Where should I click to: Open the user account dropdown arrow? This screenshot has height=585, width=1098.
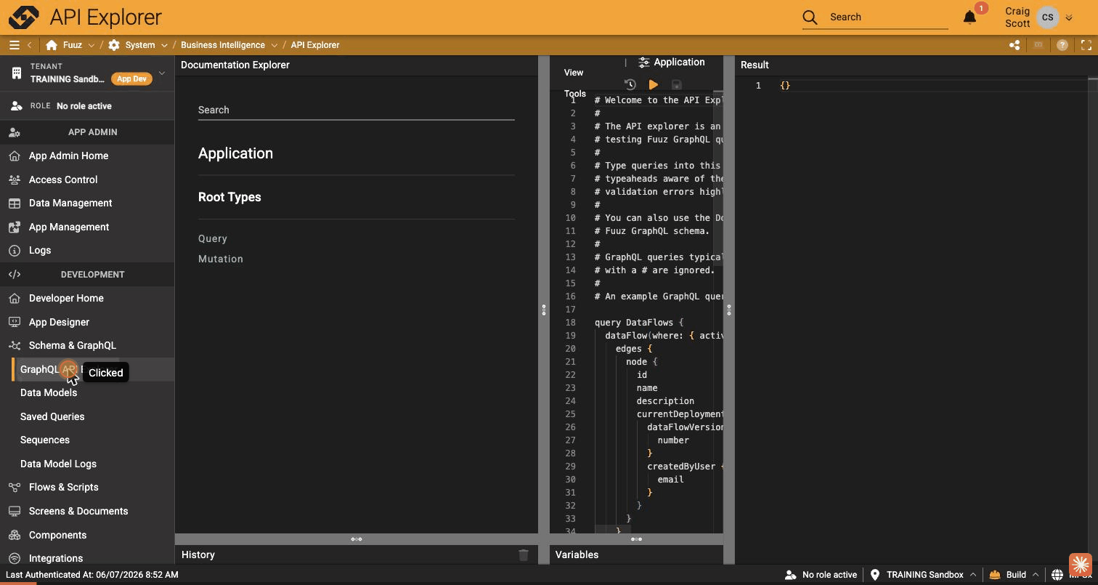(x=1069, y=17)
